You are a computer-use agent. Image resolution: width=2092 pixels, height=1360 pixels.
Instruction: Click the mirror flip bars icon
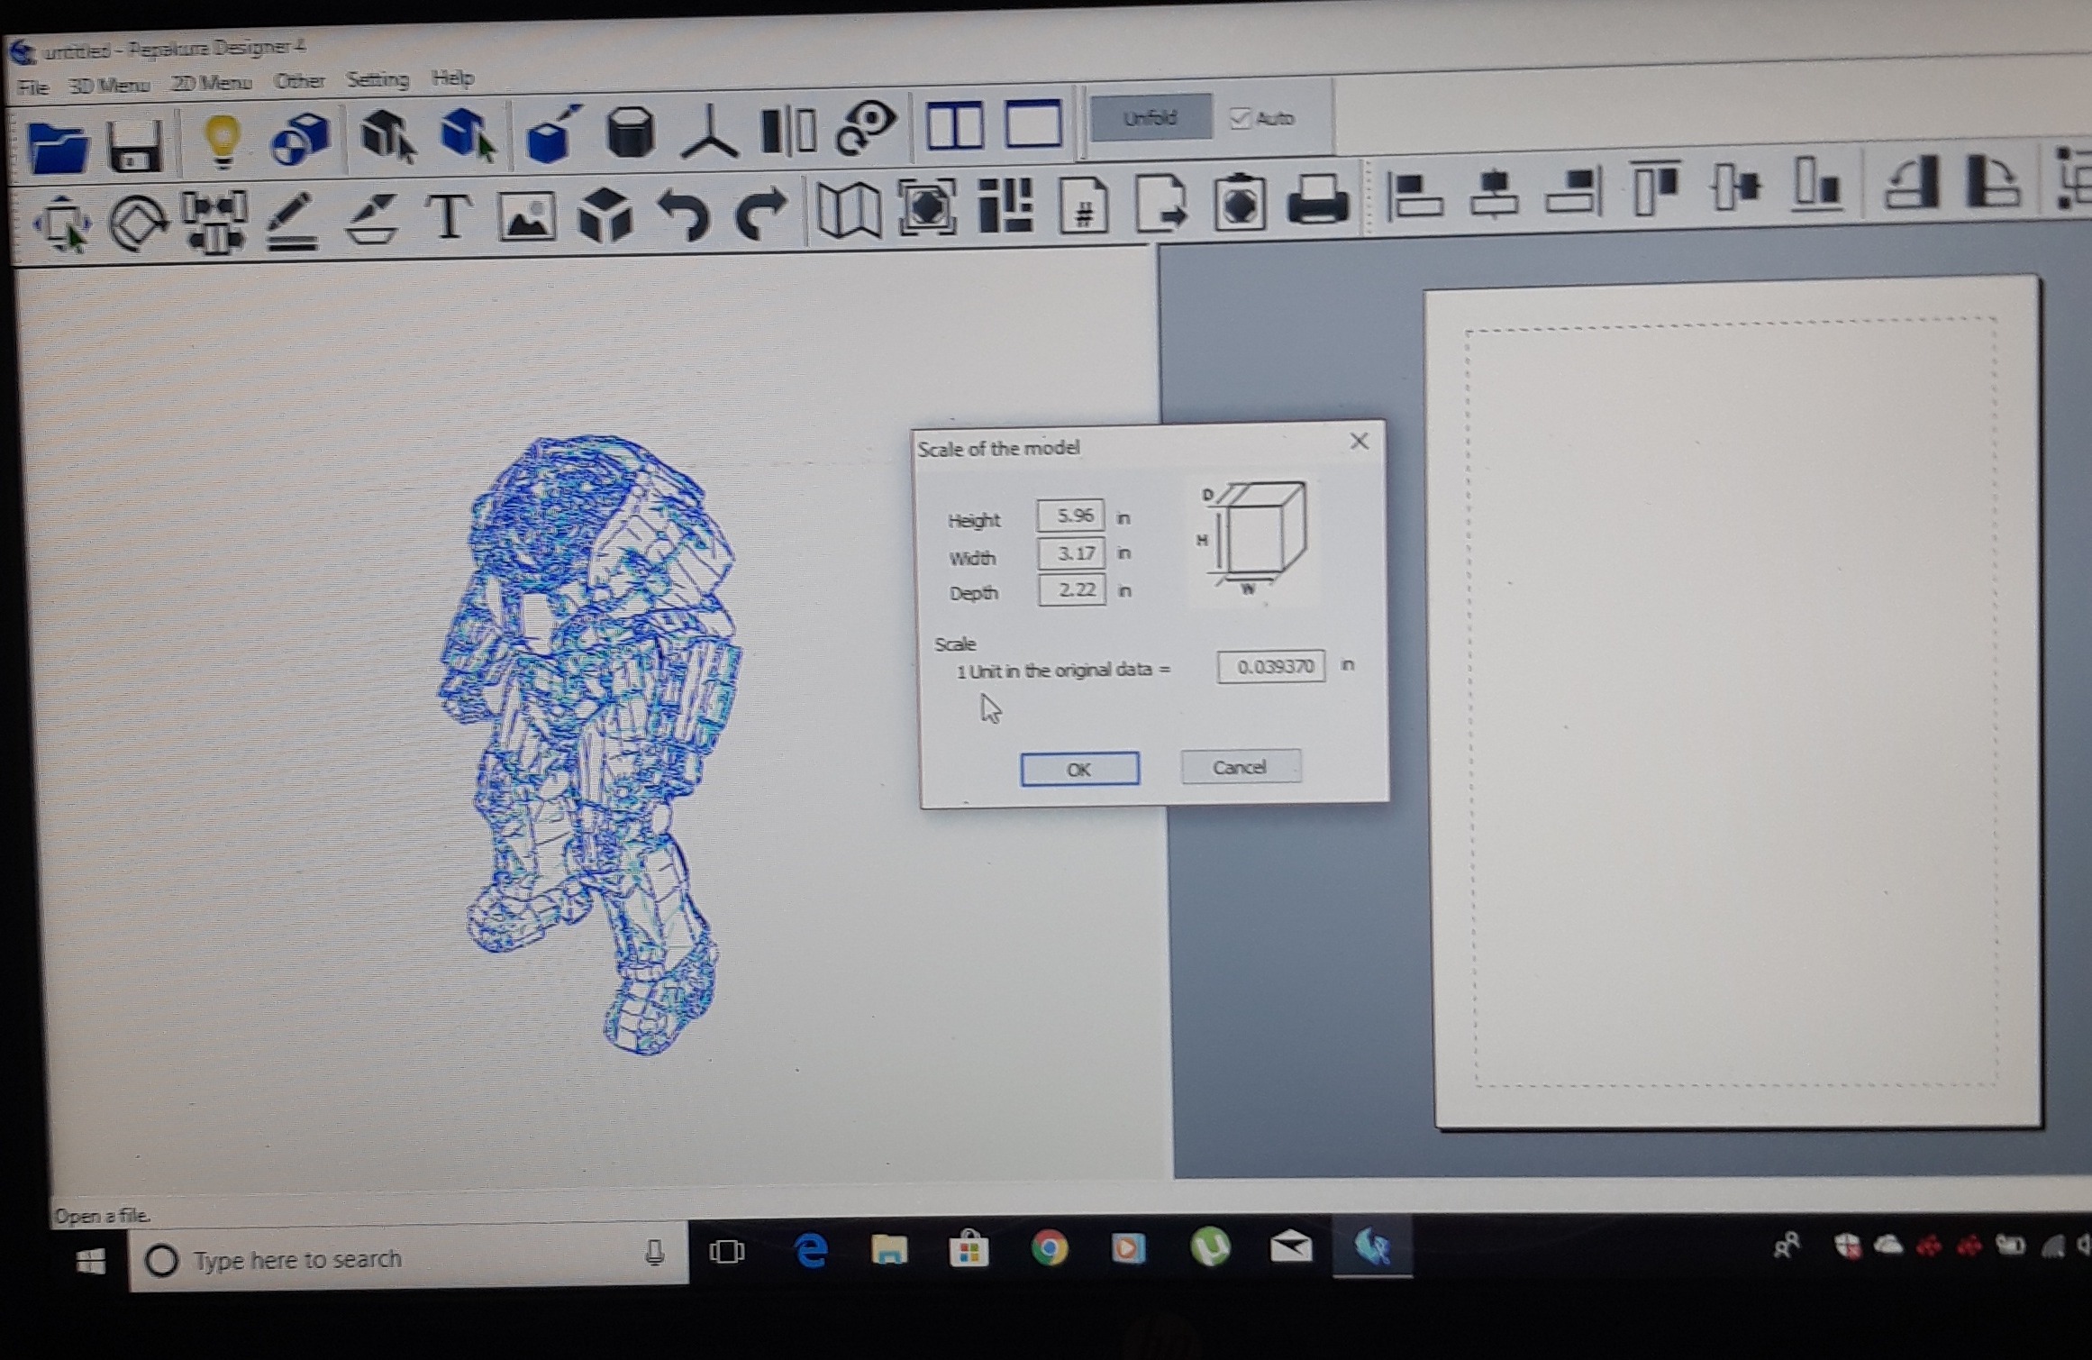[788, 131]
